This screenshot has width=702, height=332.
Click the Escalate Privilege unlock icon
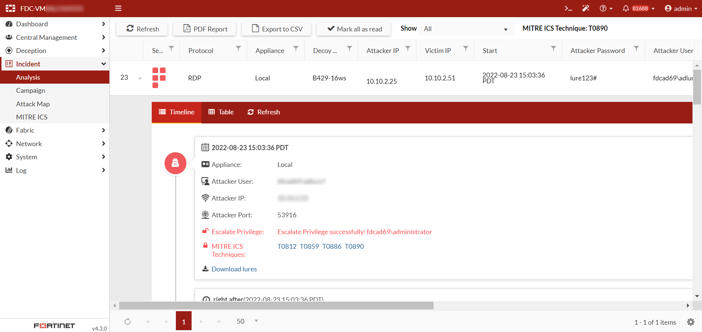click(x=205, y=231)
